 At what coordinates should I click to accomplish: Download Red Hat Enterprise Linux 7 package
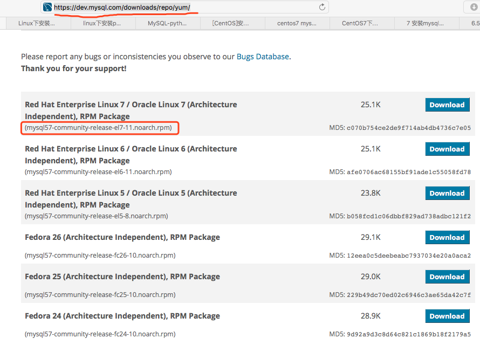click(447, 105)
